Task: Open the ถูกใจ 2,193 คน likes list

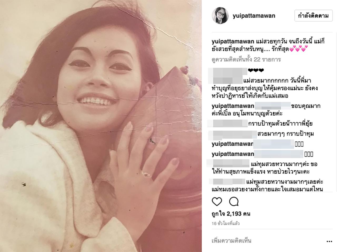Action: tap(231, 213)
